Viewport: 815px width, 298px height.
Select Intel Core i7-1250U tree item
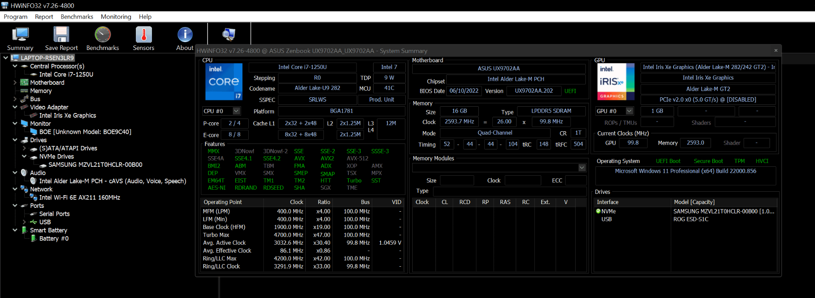point(66,74)
